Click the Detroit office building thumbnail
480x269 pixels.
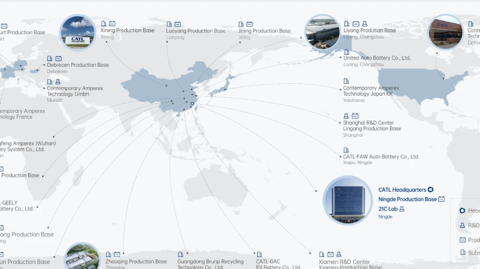click(x=446, y=32)
